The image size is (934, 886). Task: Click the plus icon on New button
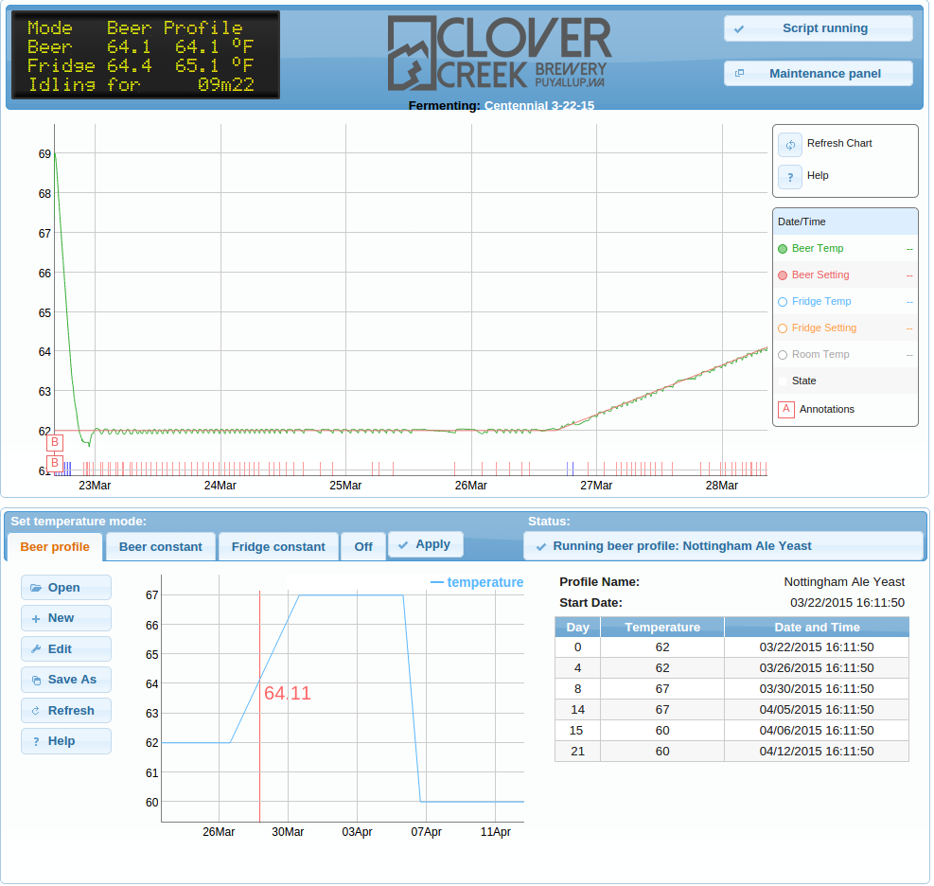pos(36,618)
